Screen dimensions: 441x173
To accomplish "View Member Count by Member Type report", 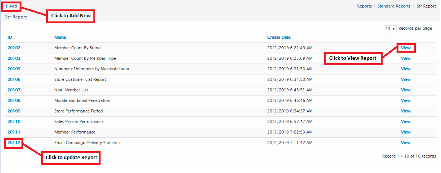I will coord(406,58).
